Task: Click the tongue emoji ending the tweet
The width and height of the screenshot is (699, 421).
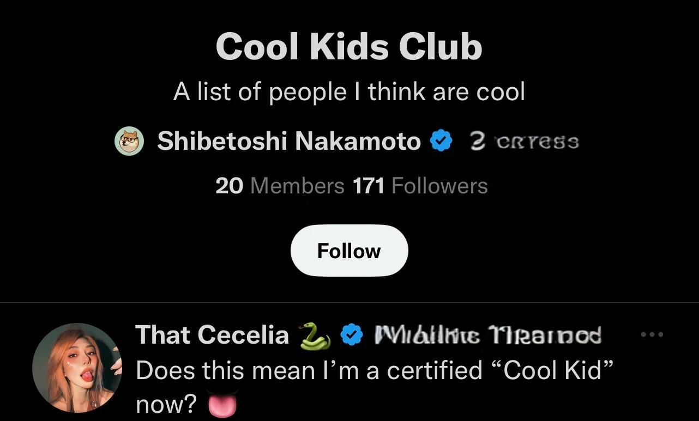Action: 224,404
